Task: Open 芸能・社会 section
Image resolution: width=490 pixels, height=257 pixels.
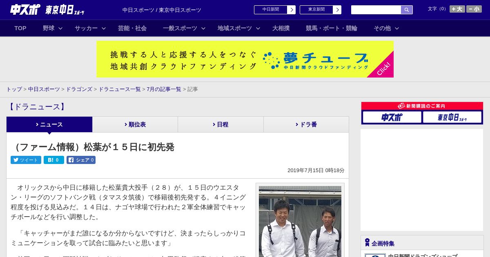Action: point(132,28)
